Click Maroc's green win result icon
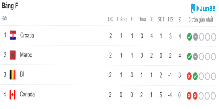Image resolution: width=219 pixels, height=109 pixels. click(x=189, y=56)
